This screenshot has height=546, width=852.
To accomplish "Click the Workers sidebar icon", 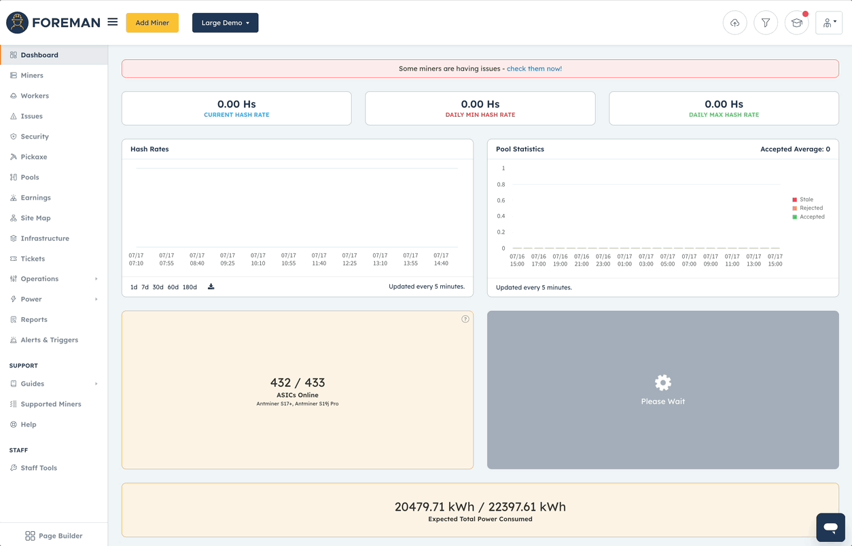I will pos(14,96).
